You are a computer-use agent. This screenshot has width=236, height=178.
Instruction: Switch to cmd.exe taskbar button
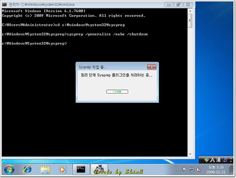pos(81,169)
